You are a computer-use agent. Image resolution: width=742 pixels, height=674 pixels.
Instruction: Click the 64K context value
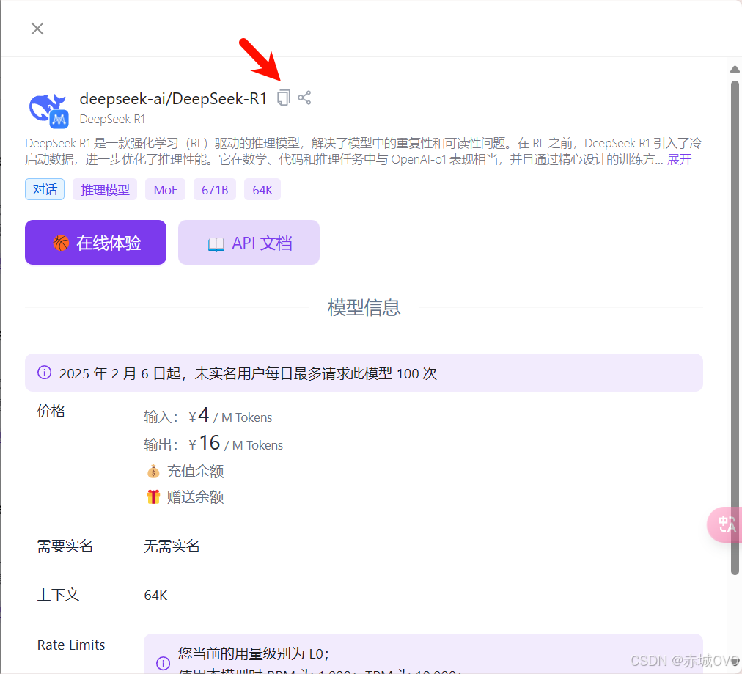pyautogui.click(x=155, y=595)
